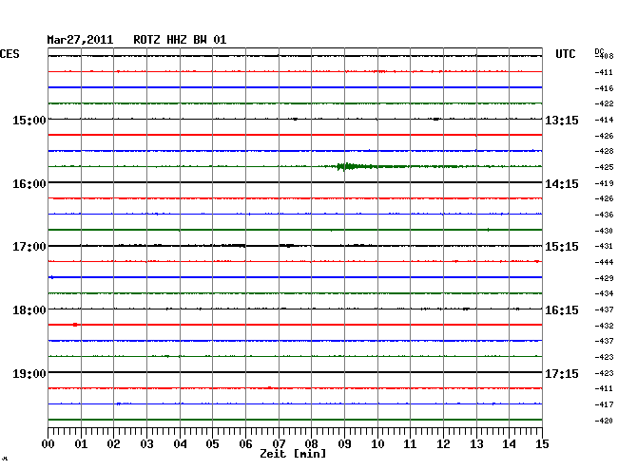This screenshot has width=618, height=469.
Task: Select the station title ROTZ HHZ BW 01
Action: tap(180, 40)
